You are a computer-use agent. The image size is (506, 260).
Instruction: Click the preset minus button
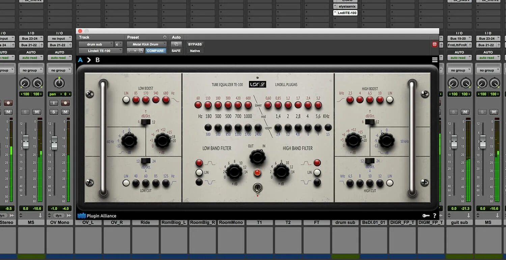[x=129, y=51]
